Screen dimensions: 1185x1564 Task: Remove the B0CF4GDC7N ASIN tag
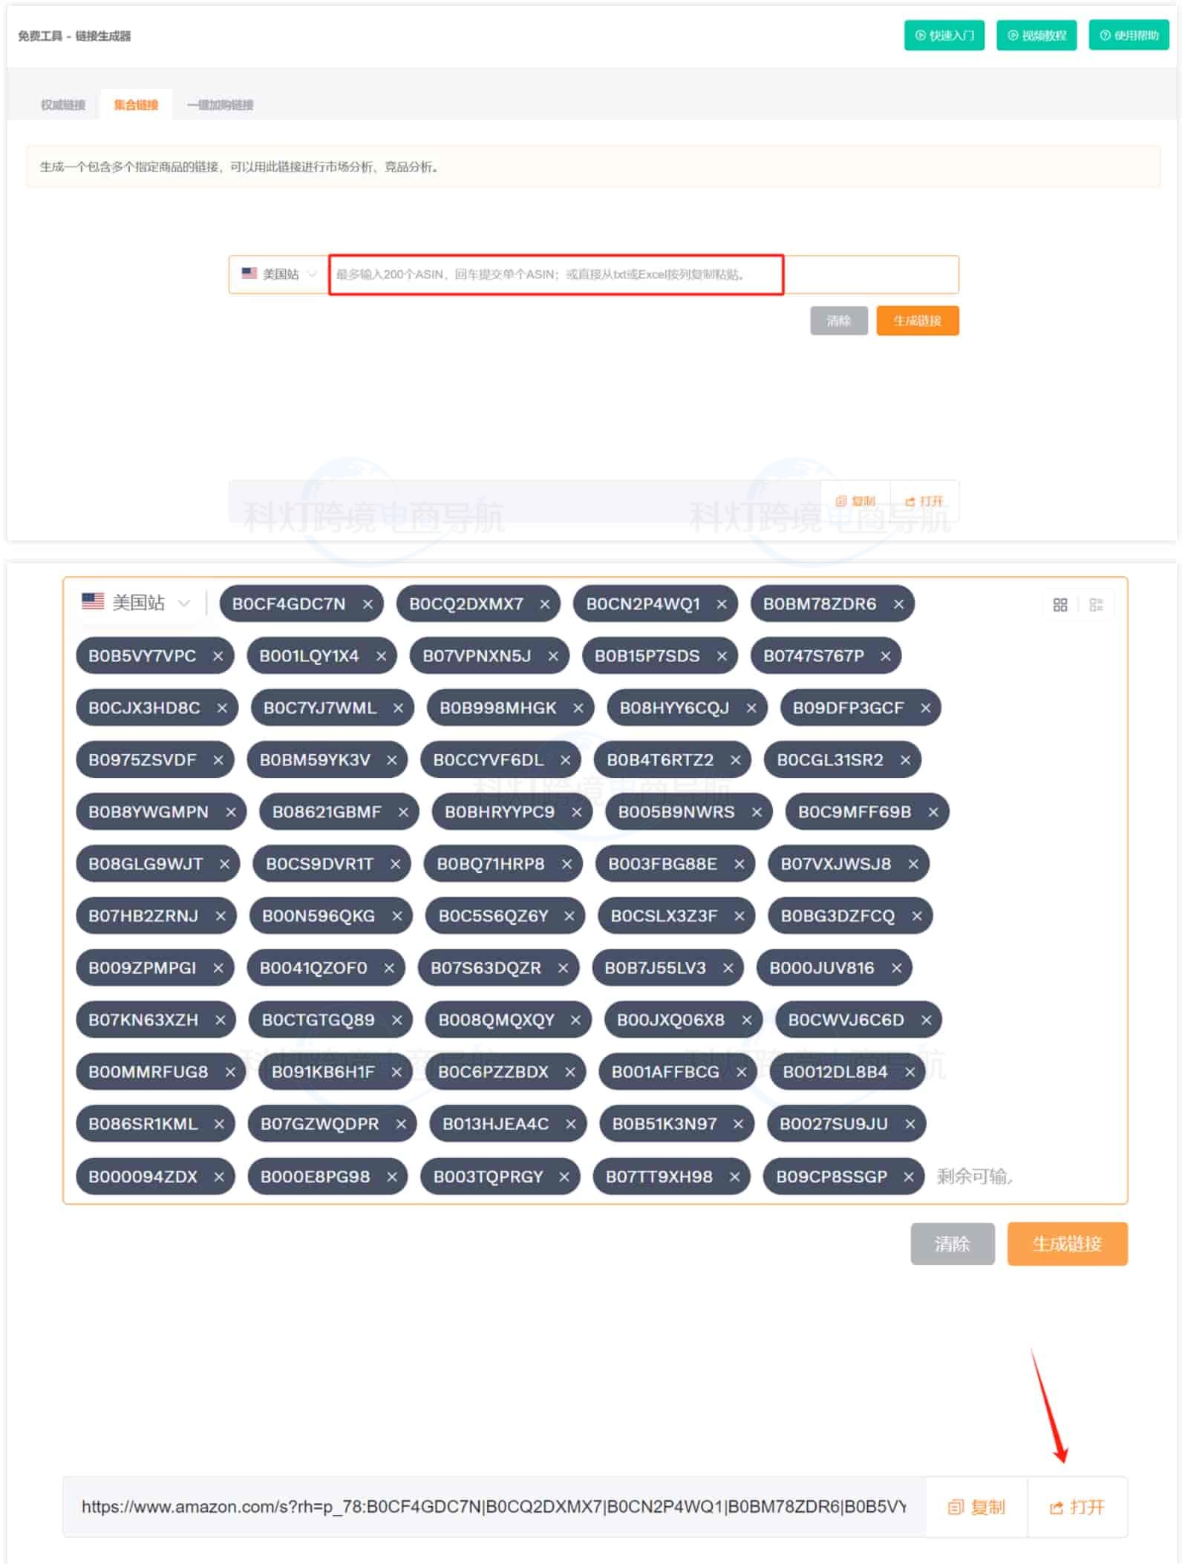(x=368, y=604)
